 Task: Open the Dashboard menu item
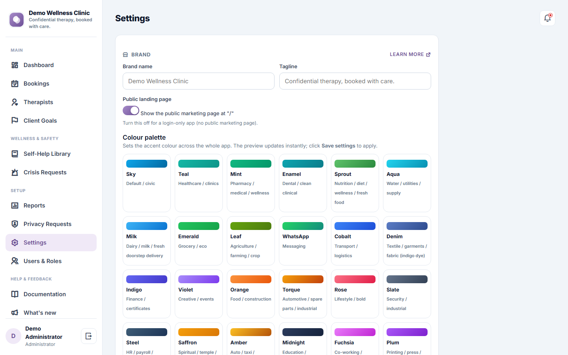coord(51,65)
